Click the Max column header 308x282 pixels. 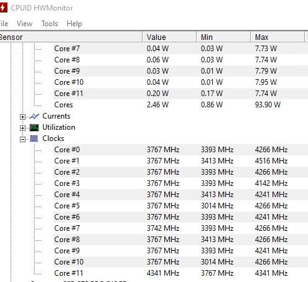[278, 37]
